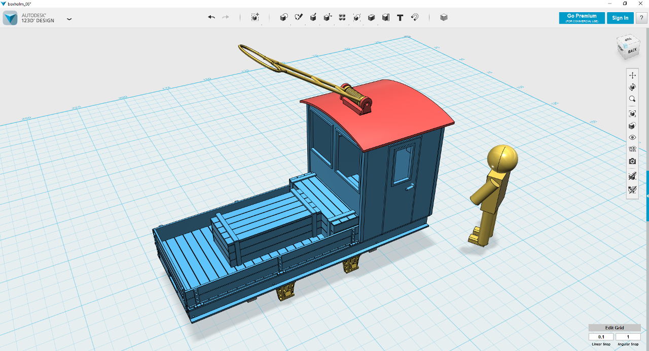Expand the collapsed right side panel arrow

click(647, 196)
